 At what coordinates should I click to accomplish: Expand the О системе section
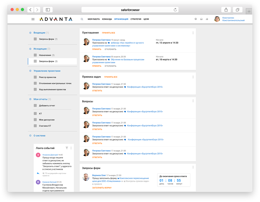tap(30, 136)
